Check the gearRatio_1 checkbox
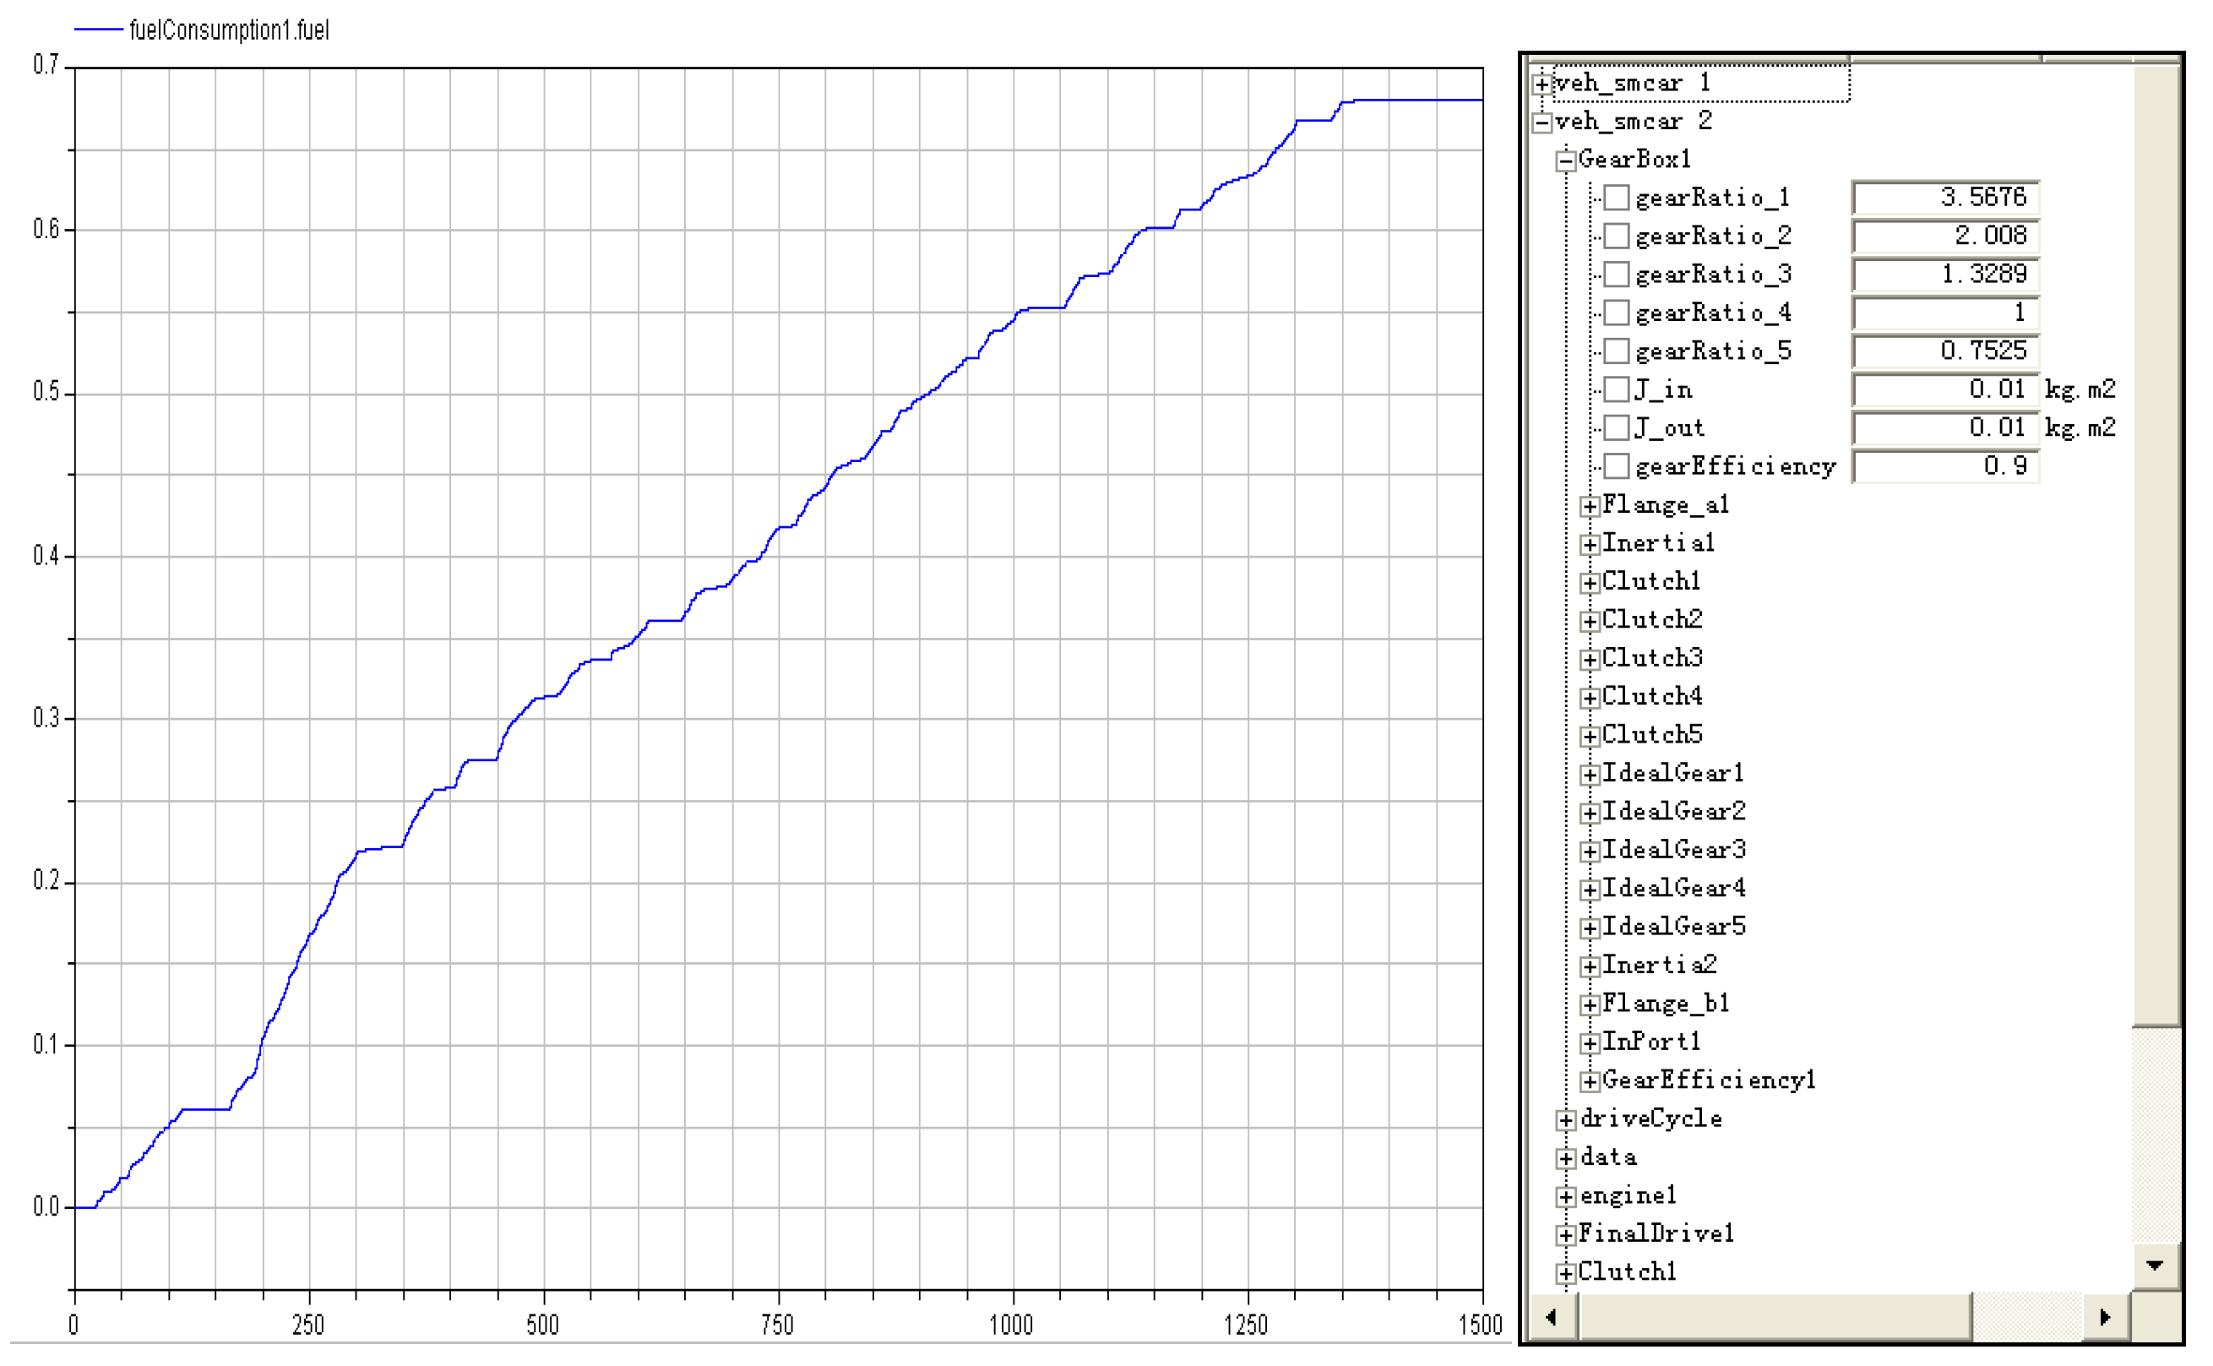Image resolution: width=2213 pixels, height=1366 pixels. coord(1616,197)
